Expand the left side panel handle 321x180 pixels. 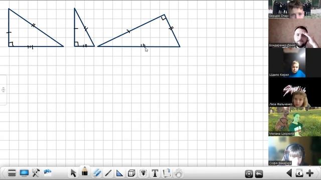[x=3, y=90]
